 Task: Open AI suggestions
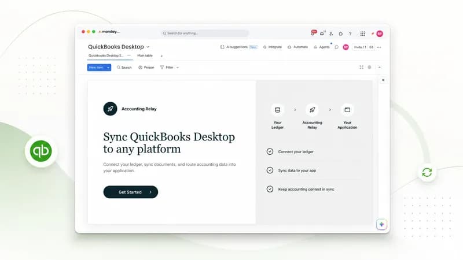coord(238,47)
